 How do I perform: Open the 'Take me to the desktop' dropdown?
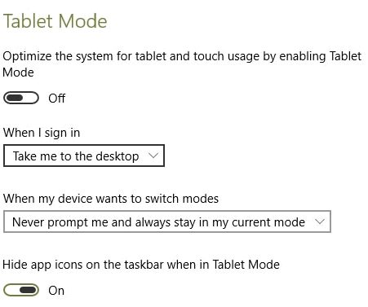[84, 156]
